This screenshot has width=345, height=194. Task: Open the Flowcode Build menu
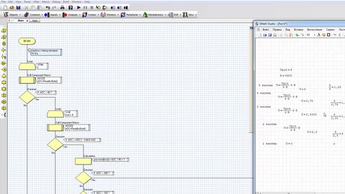(66, 2)
